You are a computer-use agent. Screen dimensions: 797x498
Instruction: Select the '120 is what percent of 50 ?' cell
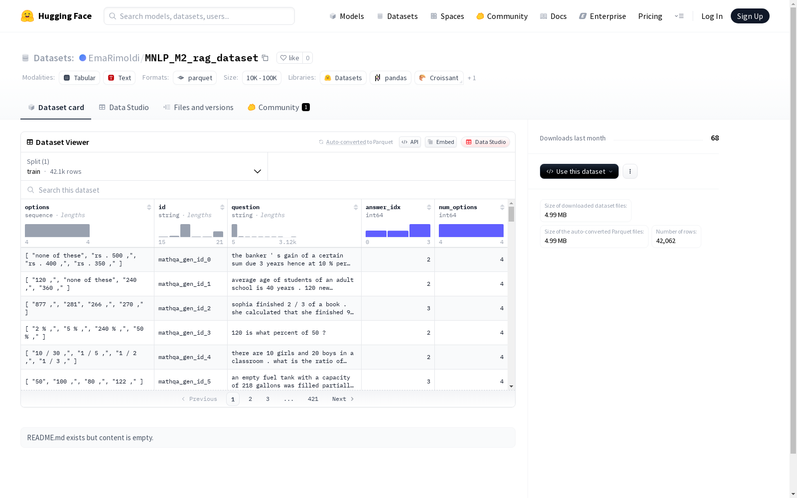pyautogui.click(x=294, y=333)
